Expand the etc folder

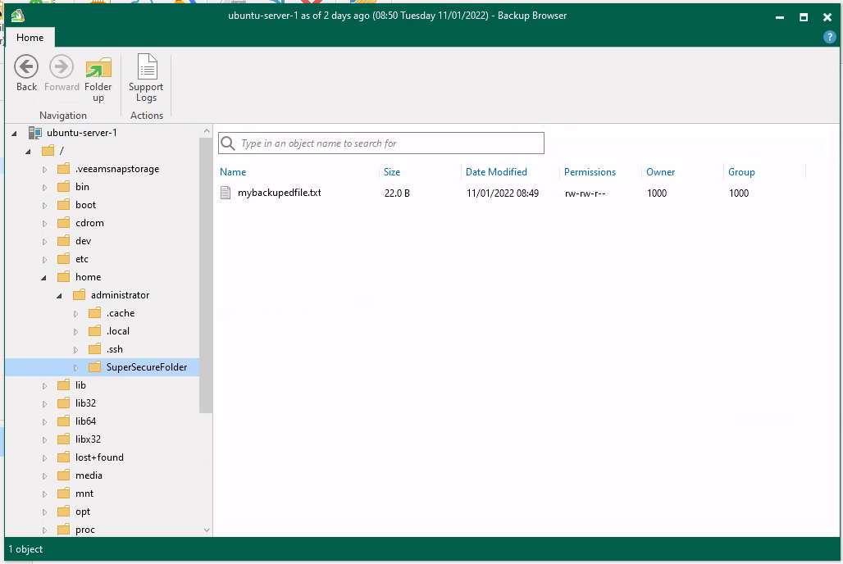(44, 260)
